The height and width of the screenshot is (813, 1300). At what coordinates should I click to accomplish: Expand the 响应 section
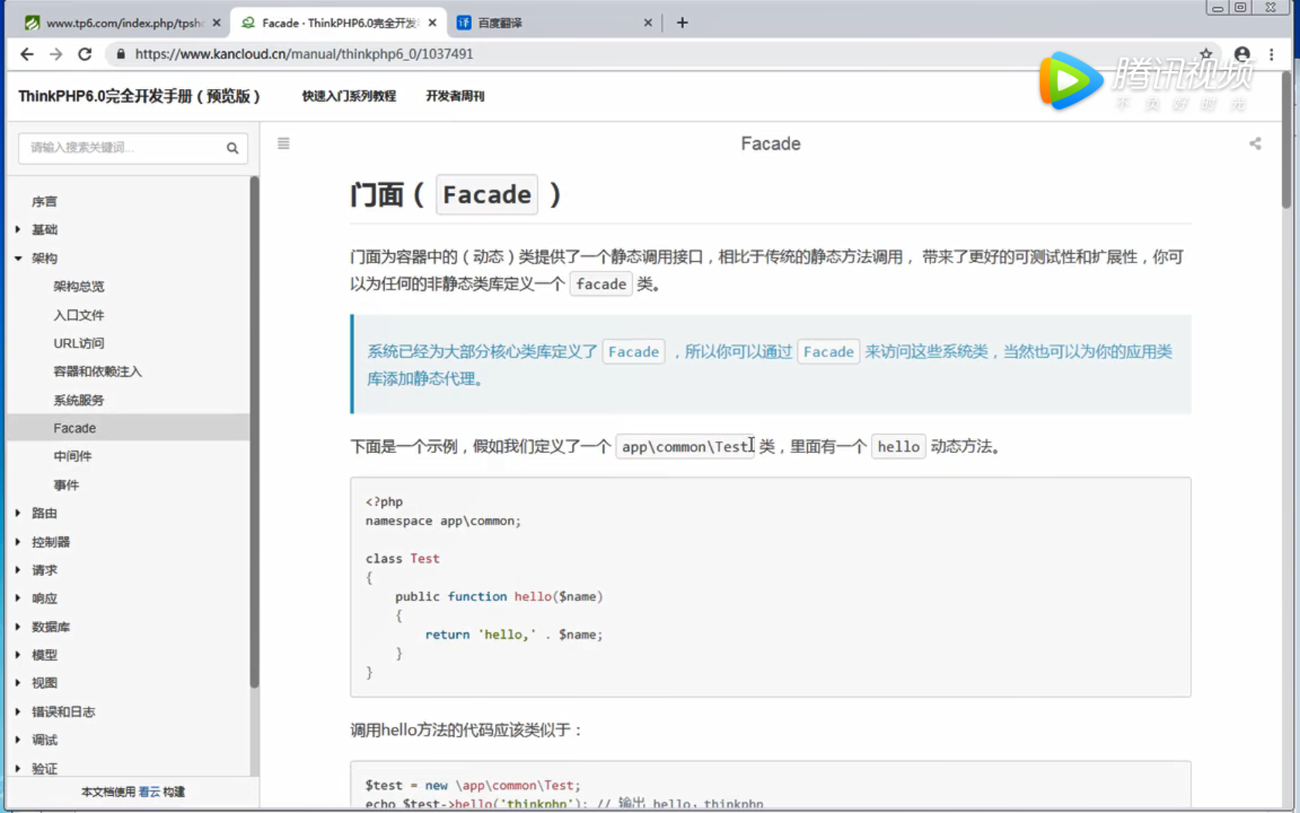[x=18, y=598]
